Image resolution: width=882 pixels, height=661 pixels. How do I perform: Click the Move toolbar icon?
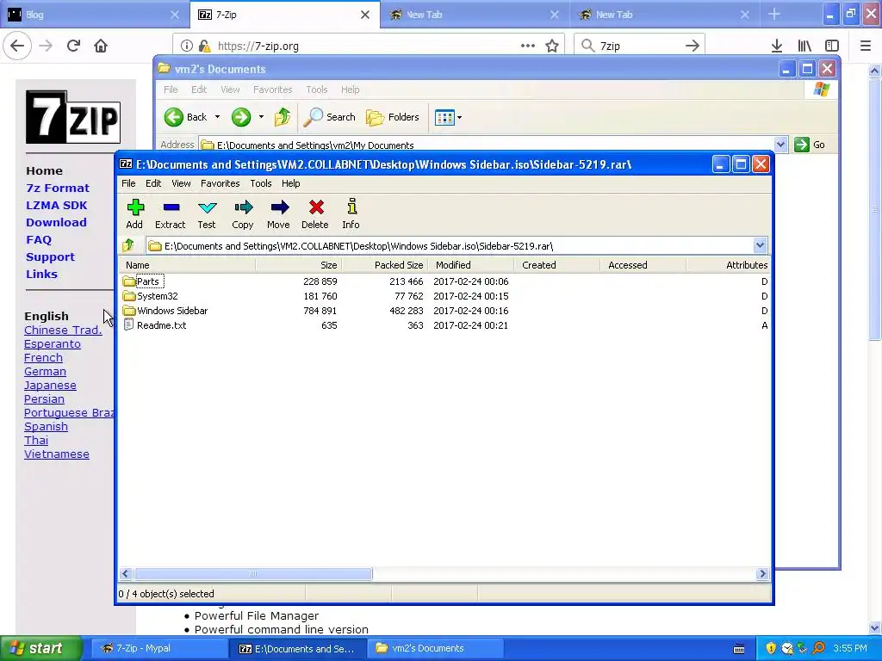click(x=278, y=213)
